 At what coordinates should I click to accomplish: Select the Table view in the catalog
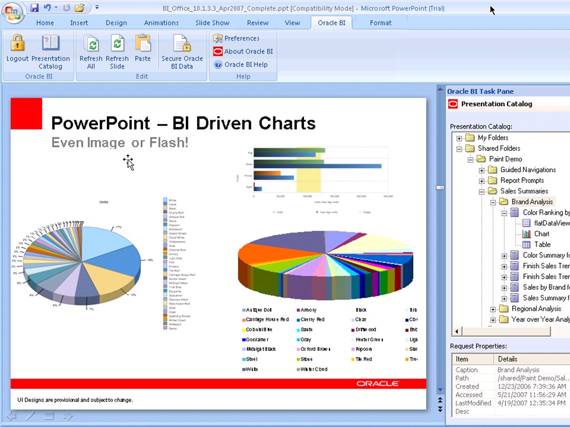click(542, 245)
